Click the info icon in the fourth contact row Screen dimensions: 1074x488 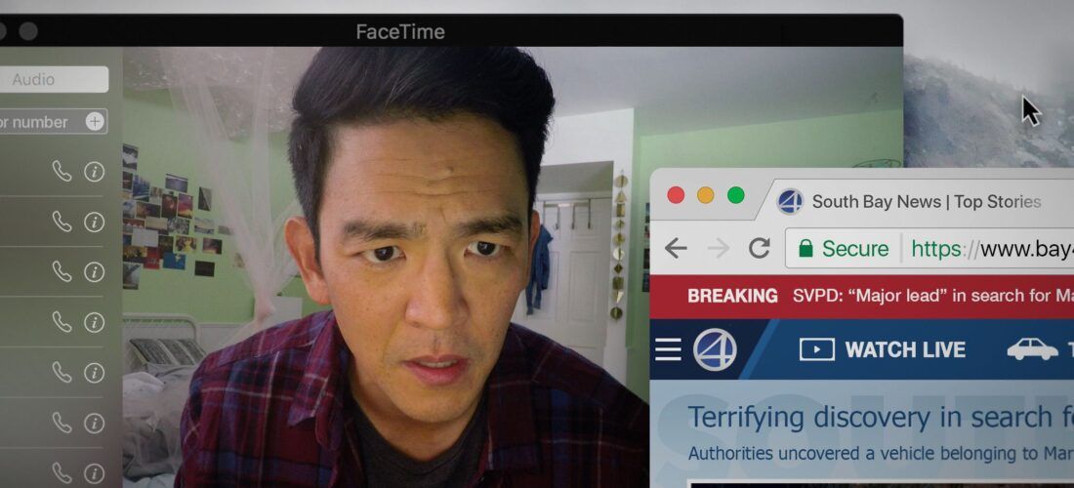(x=94, y=322)
